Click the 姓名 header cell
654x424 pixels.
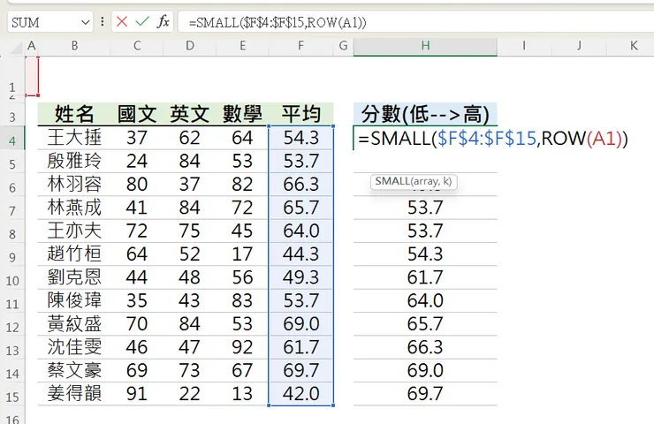click(74, 114)
